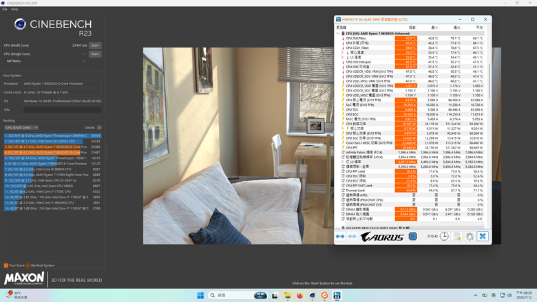The height and width of the screenshot is (302, 537).
Task: Select ranking row 8 Ryzen 7 1700X
Action: [53, 175]
